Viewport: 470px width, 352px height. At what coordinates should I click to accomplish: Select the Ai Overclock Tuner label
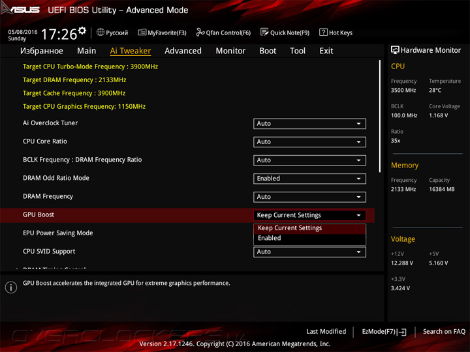click(50, 123)
